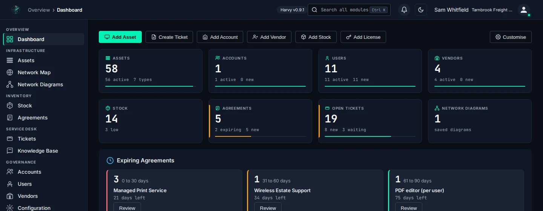Viewport: 543px width, 211px height.
Task: Click the Add Asset button
Action: 120,37
